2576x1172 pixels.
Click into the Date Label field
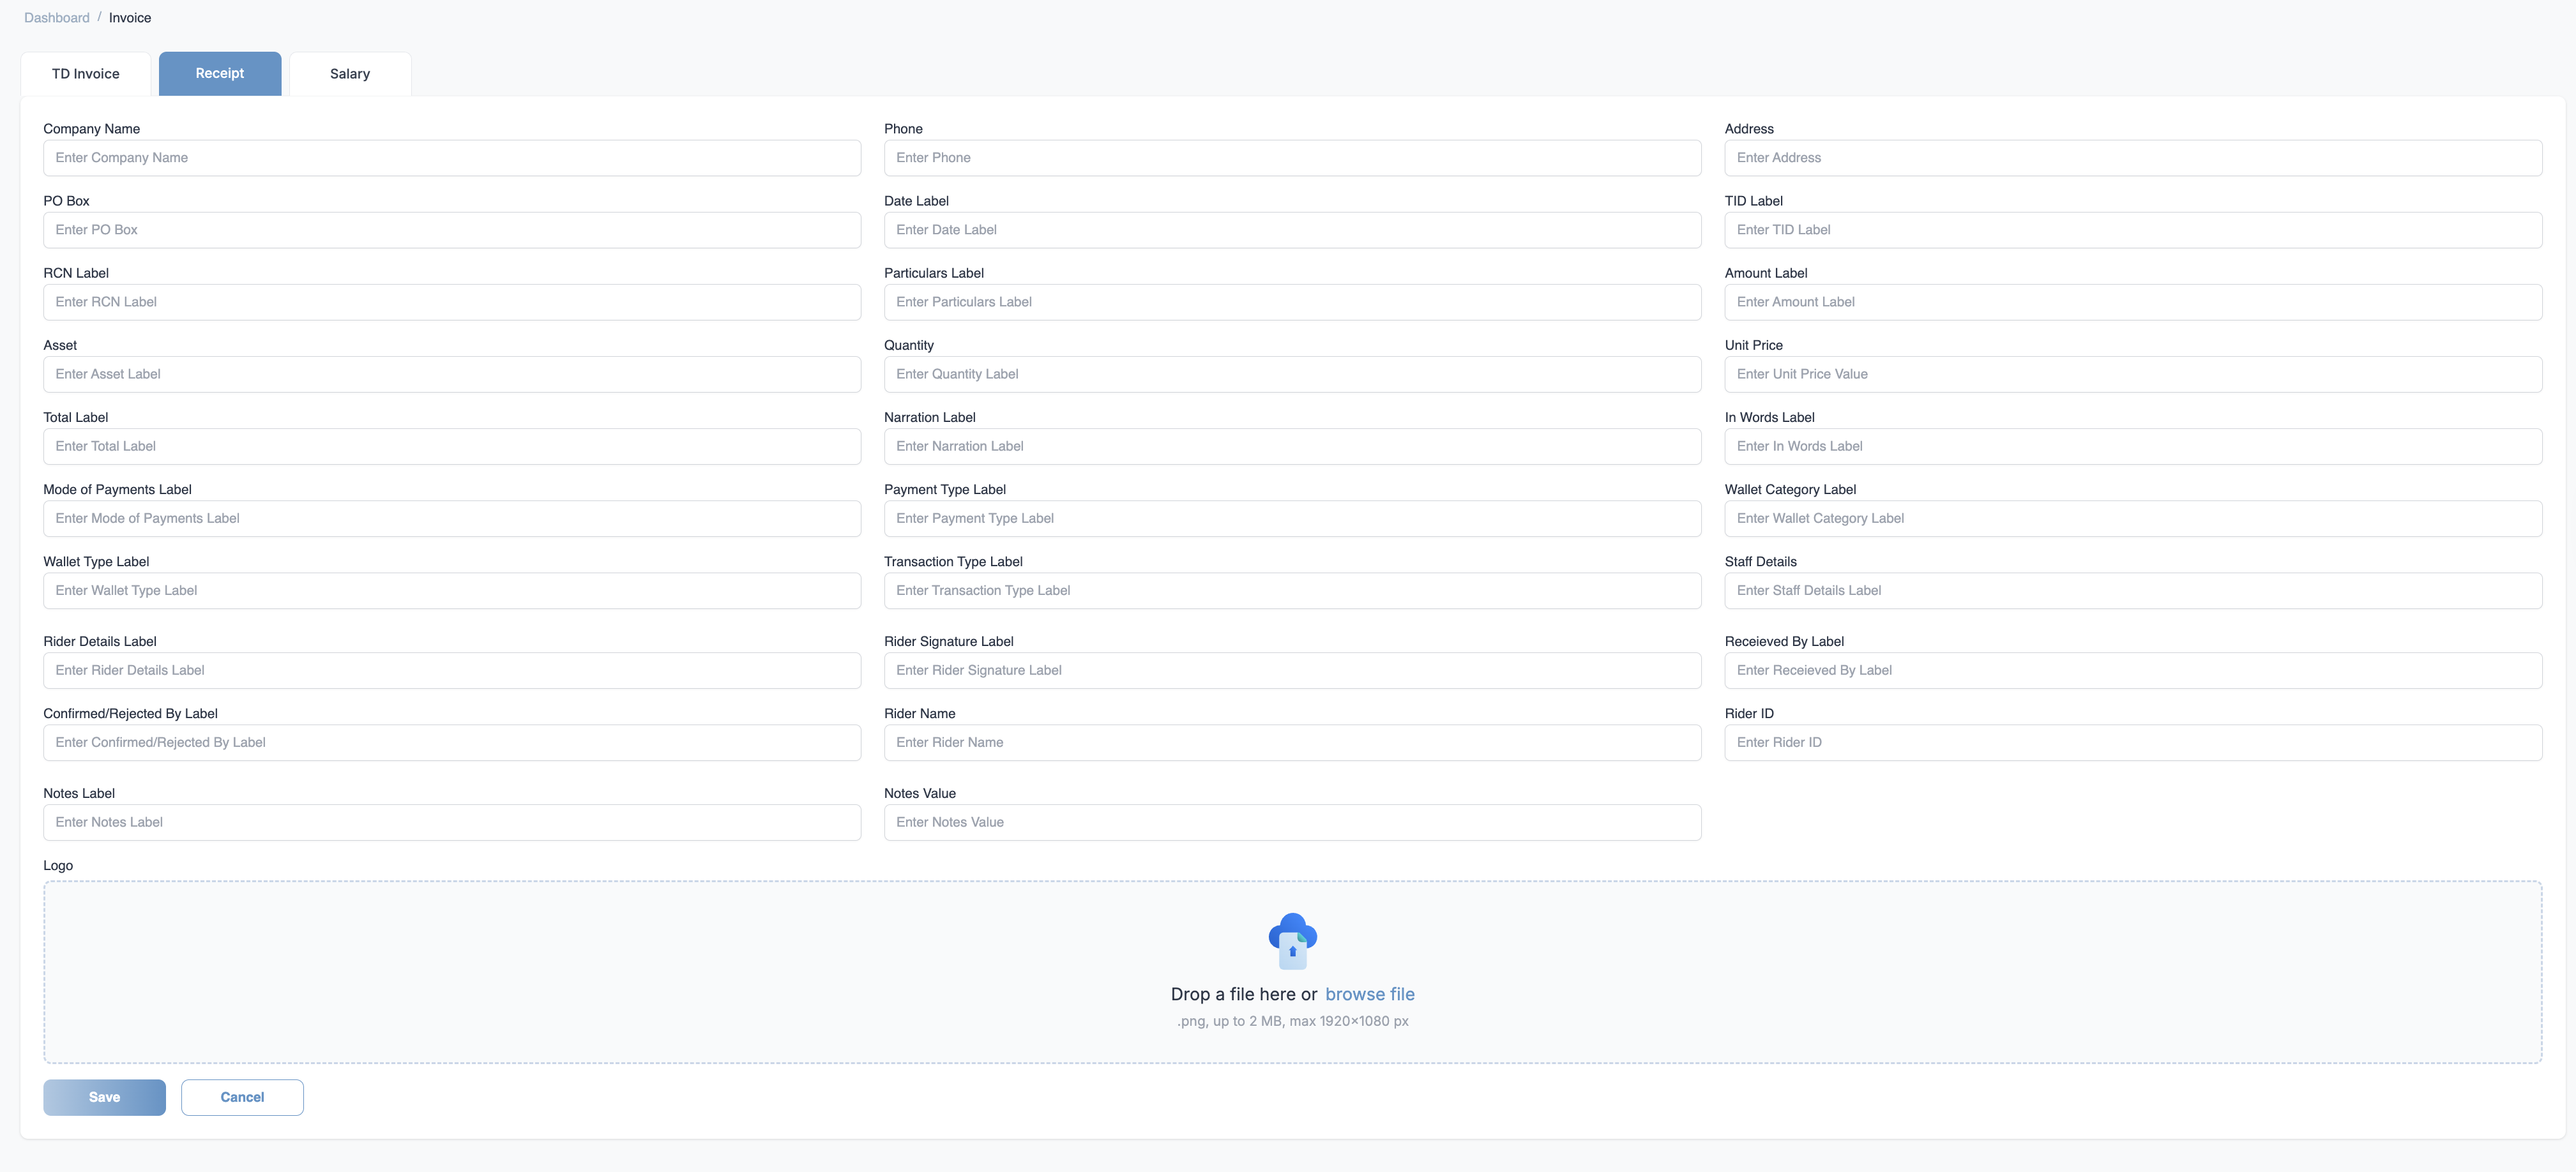click(x=1292, y=230)
